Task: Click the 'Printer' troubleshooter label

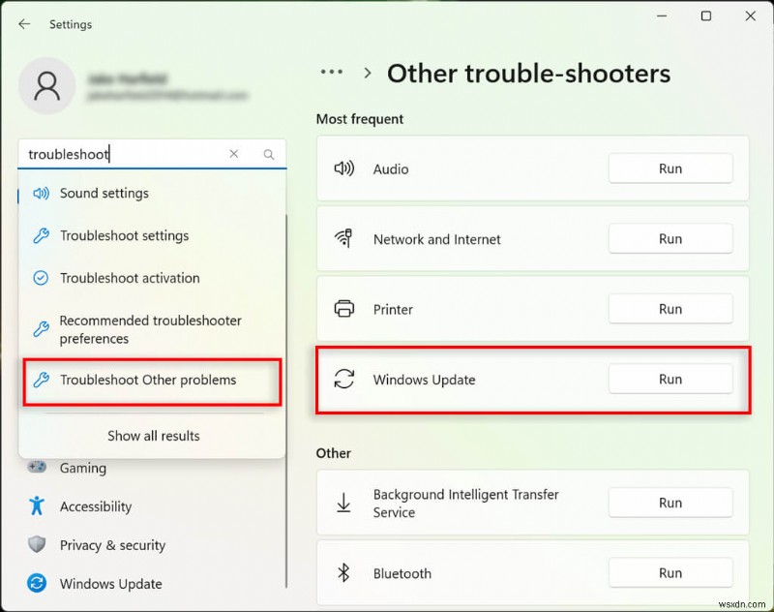Action: (x=393, y=309)
